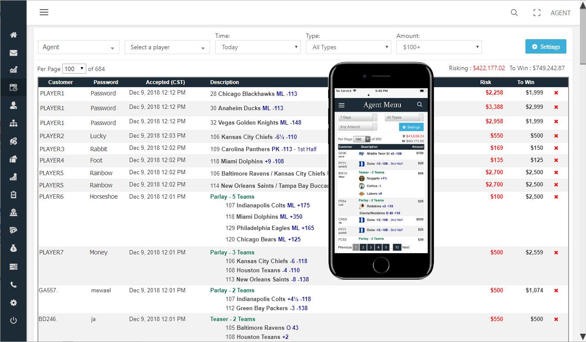Click the phone icon in the sidebar
Image resolution: width=586 pixels, height=342 pixels.
click(14, 285)
